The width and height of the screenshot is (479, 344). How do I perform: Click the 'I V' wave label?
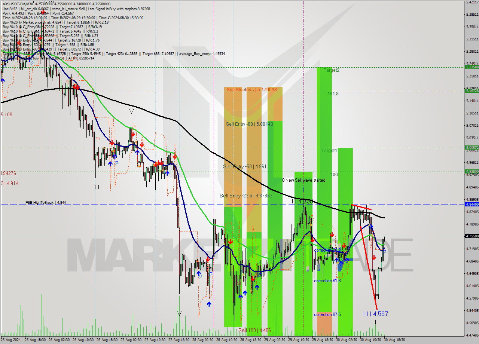point(130,111)
